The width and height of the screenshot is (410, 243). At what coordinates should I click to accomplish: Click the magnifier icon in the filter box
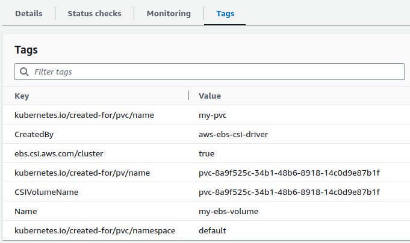tap(24, 72)
